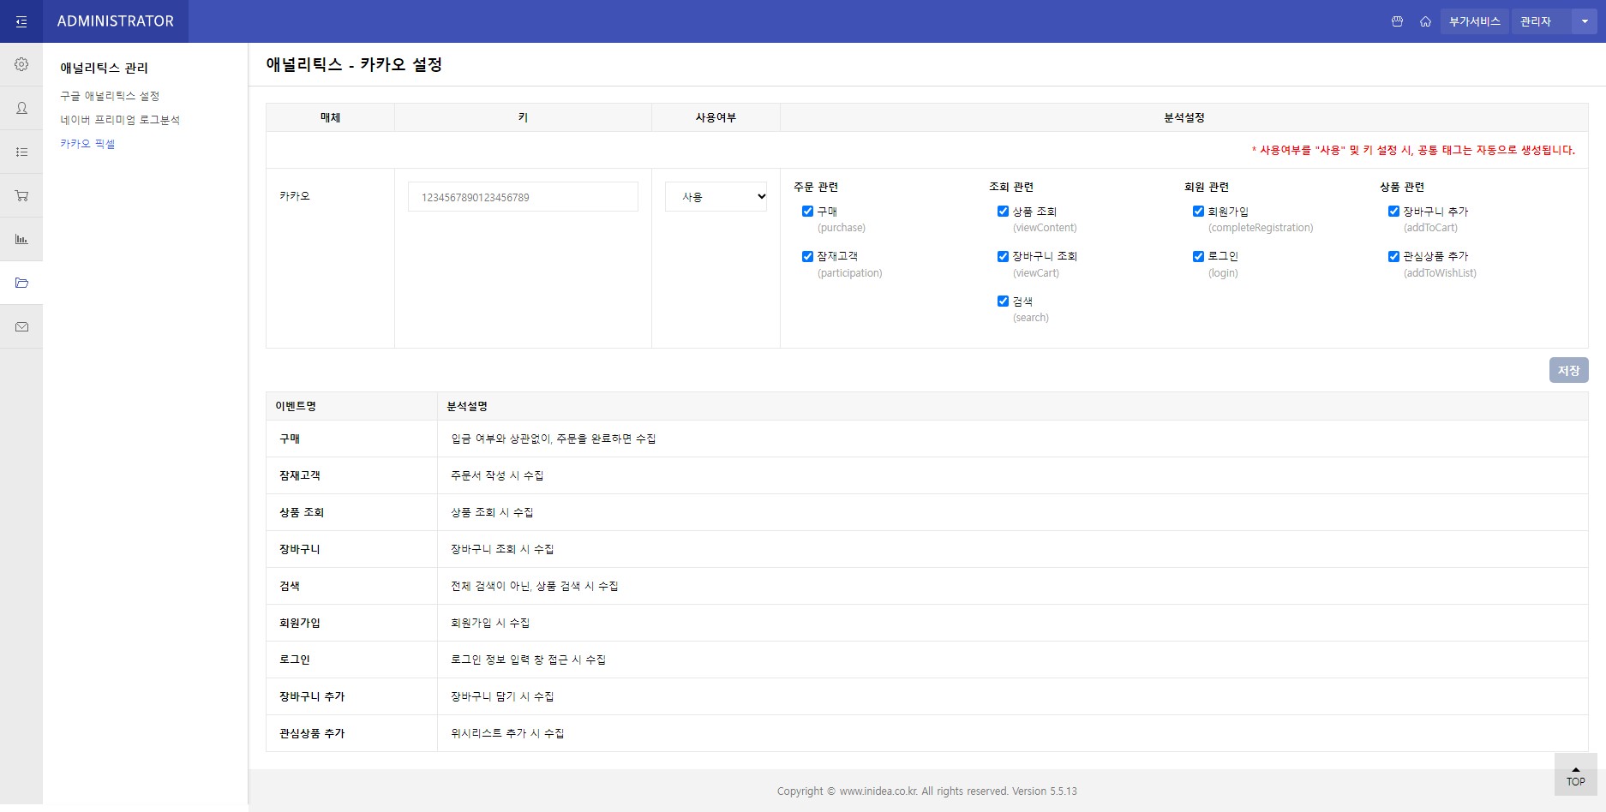Open the list icon in sidebar
Screen dimensions: 1606x812
pyautogui.click(x=21, y=152)
